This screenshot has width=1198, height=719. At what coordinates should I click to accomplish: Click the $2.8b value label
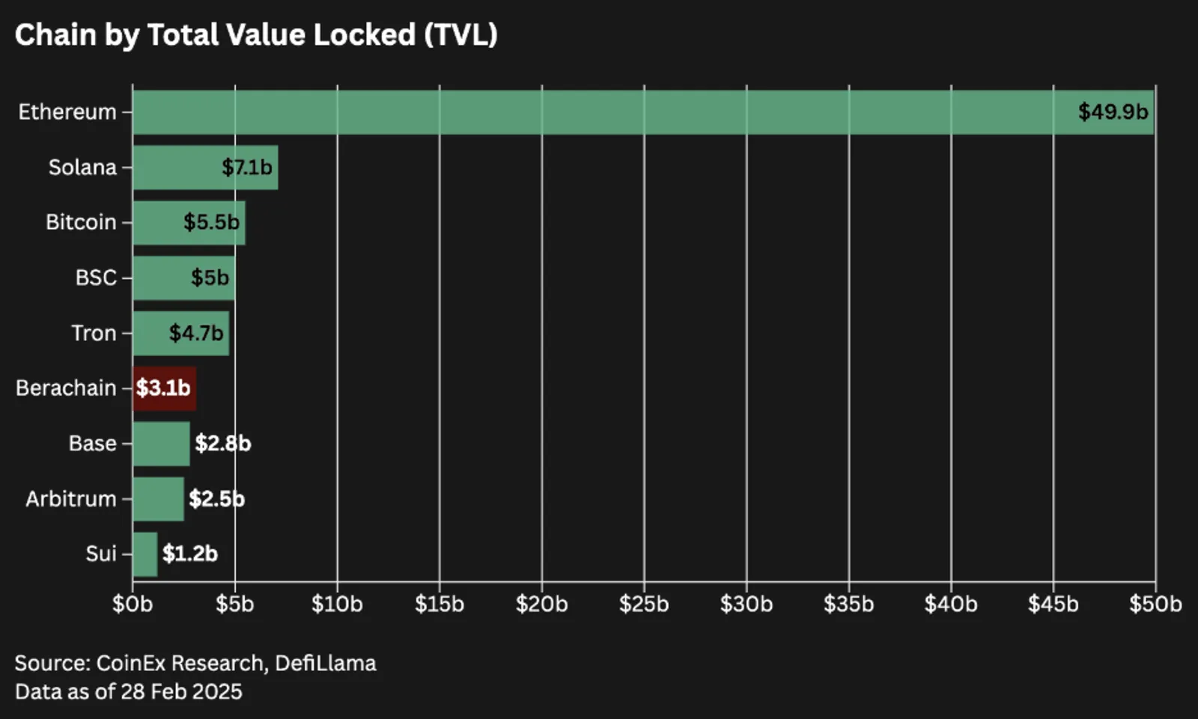[x=223, y=444]
